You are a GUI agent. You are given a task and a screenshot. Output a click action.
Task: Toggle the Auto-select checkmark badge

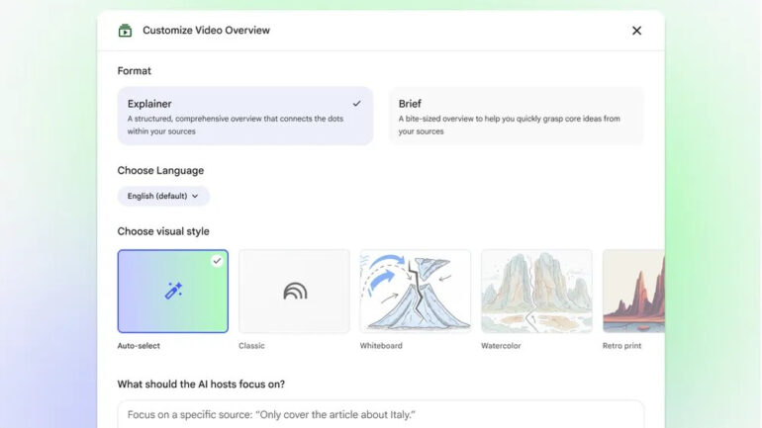217,261
